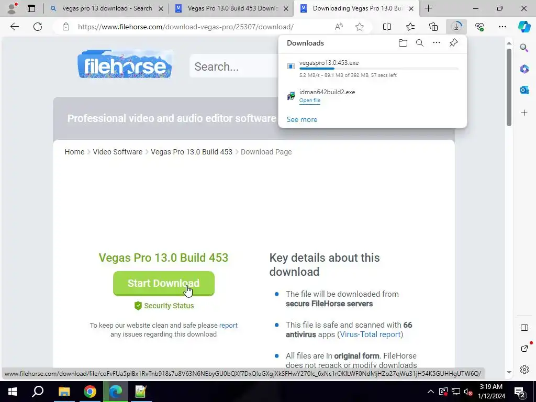The width and height of the screenshot is (536, 402).
Task: Open the Notepad++ taskbar icon
Action: [141, 392]
